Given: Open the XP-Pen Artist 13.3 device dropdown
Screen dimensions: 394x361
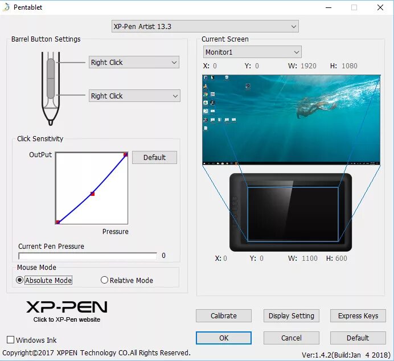Looking at the screenshot, I should coord(205,26).
